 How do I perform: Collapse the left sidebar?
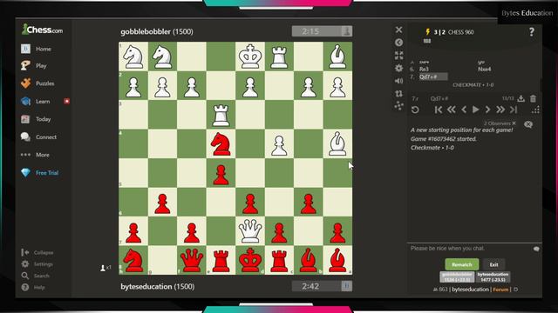click(37, 252)
